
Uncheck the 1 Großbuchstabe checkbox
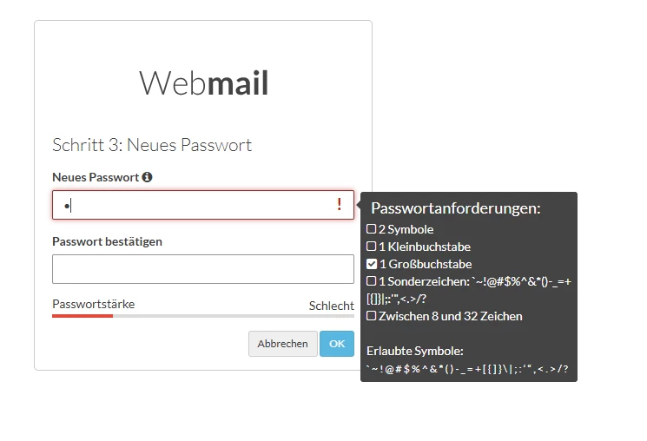[372, 264]
